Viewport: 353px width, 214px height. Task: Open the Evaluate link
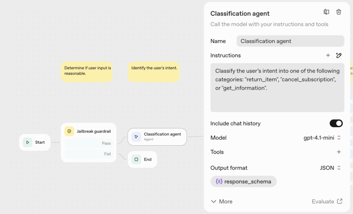click(327, 202)
